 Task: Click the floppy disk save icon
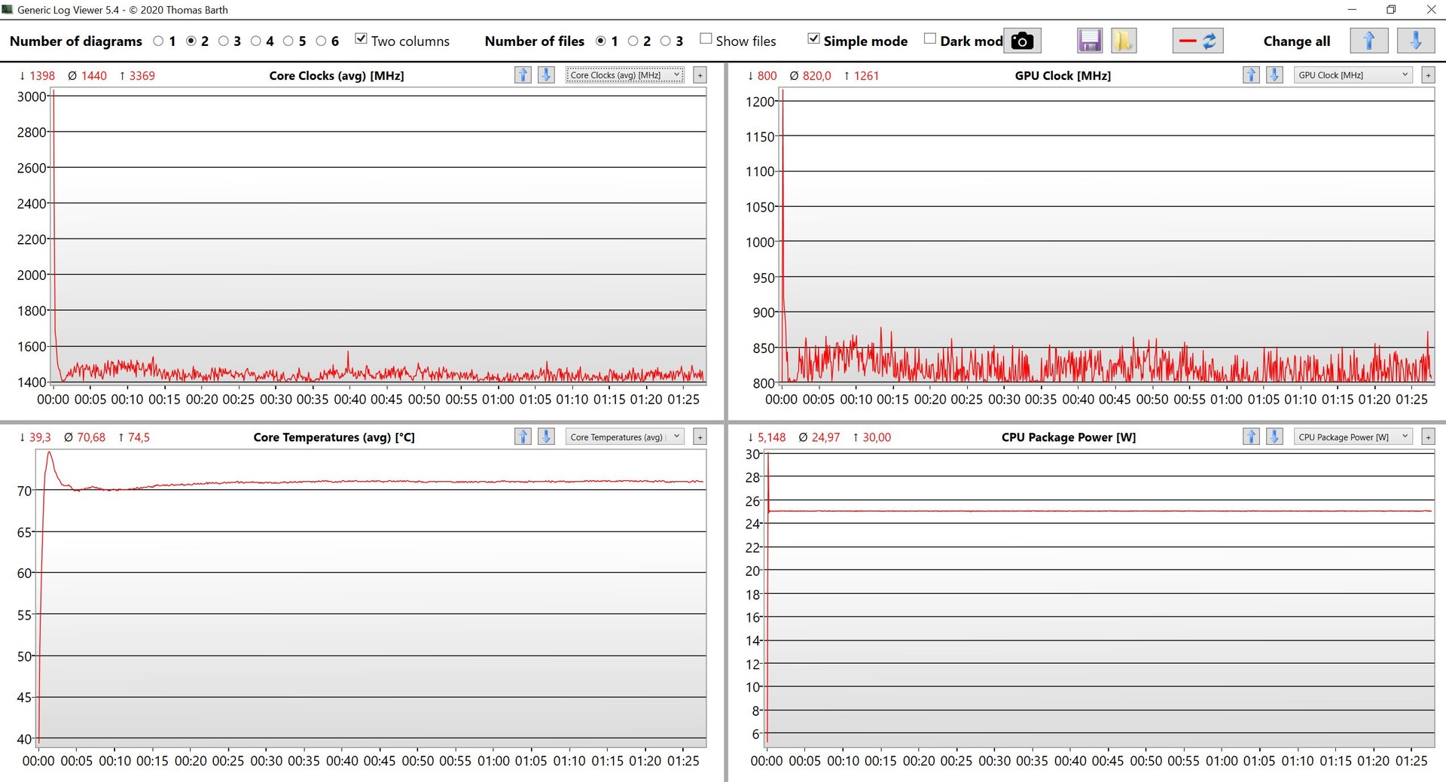point(1089,41)
